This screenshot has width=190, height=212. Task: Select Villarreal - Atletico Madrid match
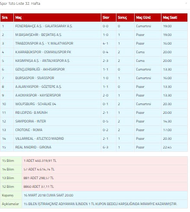39,138
